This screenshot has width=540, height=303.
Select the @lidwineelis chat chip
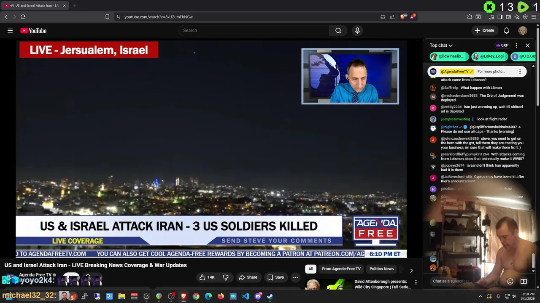tap(449, 56)
